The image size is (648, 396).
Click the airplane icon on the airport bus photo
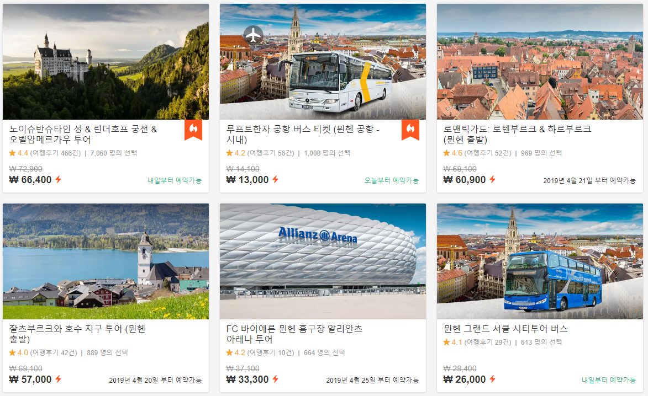[253, 35]
